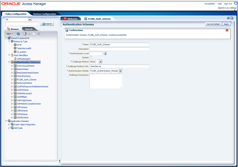Click the Duplicate icon in tree toolbar
Screen dimensions: 238x167
30,34
